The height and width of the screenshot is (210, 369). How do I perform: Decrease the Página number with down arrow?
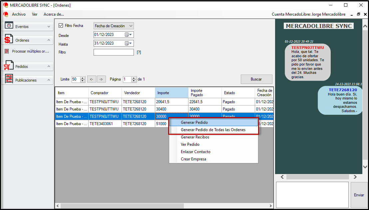point(134,81)
